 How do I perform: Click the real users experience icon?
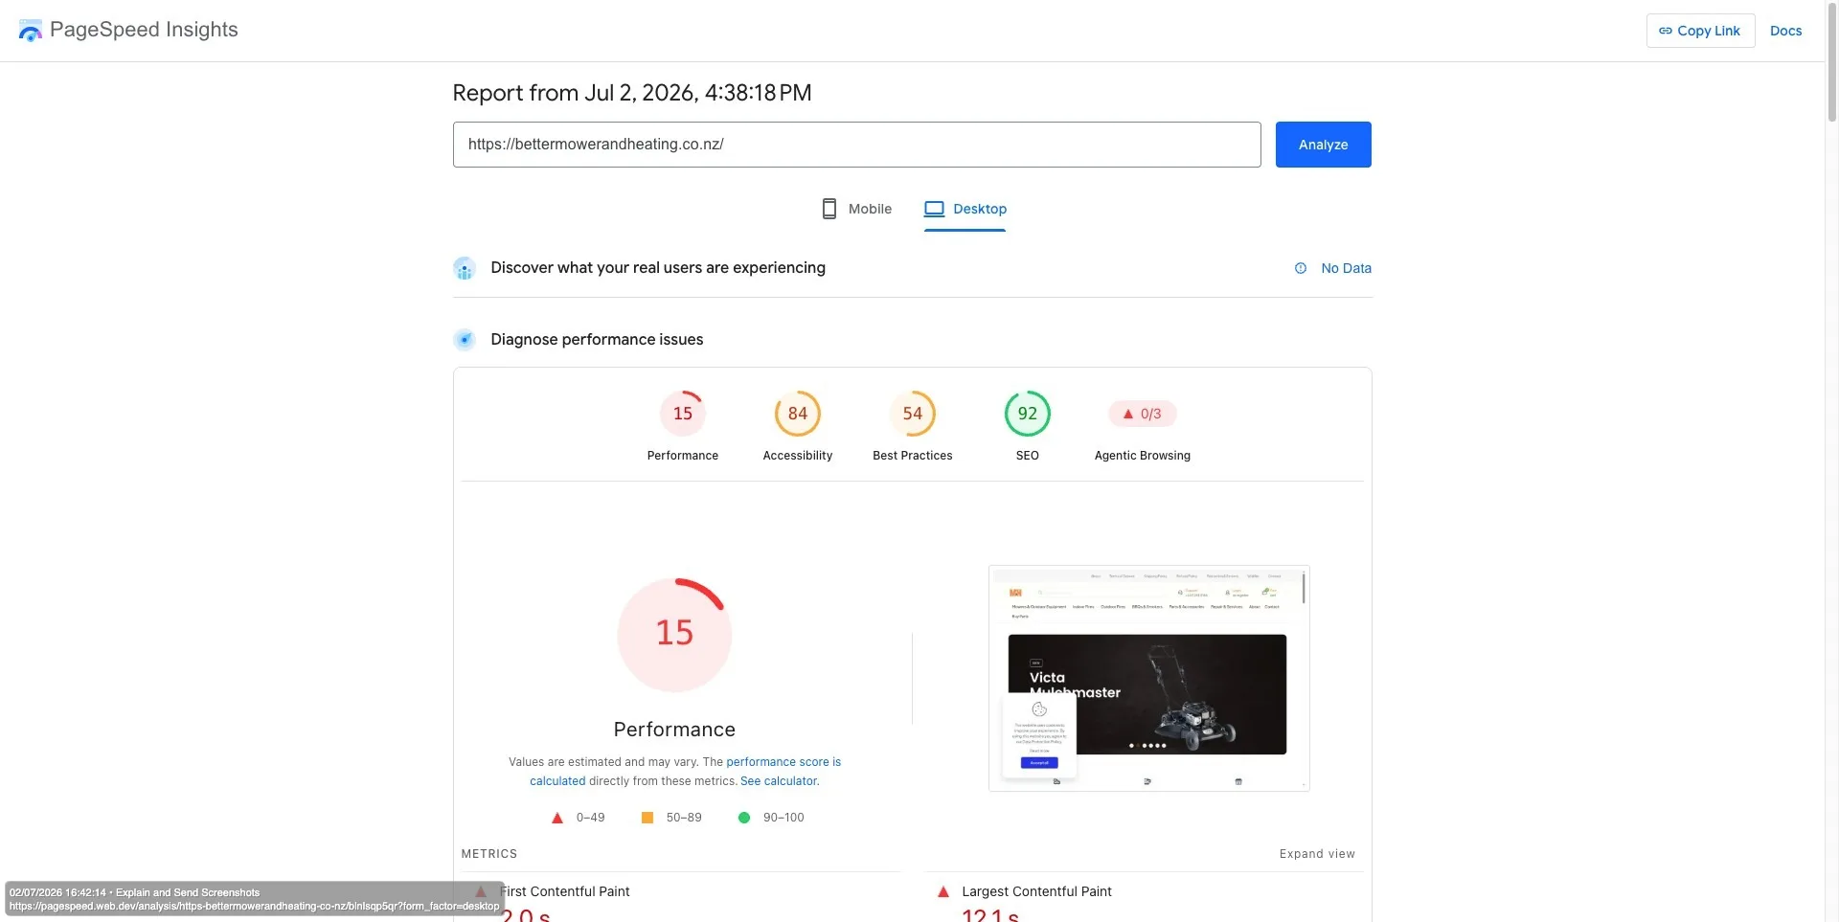pyautogui.click(x=465, y=268)
